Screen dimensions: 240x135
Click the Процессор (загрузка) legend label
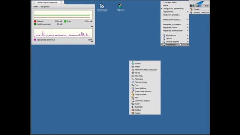(46, 40)
